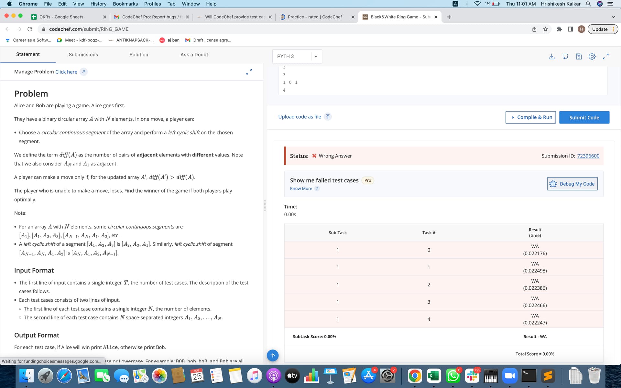Viewport: 621px width, 388px height.
Task: Click Compile & Run button
Action: pos(530,117)
